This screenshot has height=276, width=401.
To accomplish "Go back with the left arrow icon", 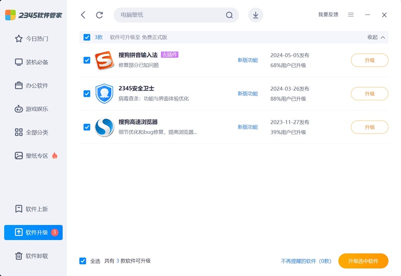I will pyautogui.click(x=83, y=15).
